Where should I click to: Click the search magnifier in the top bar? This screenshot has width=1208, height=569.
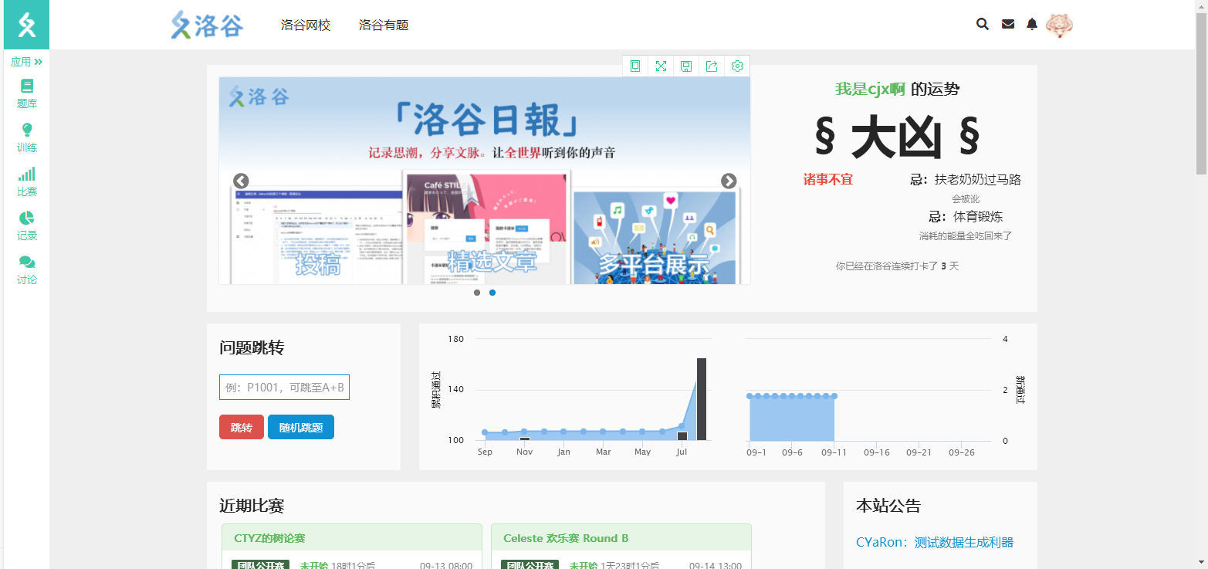click(982, 24)
